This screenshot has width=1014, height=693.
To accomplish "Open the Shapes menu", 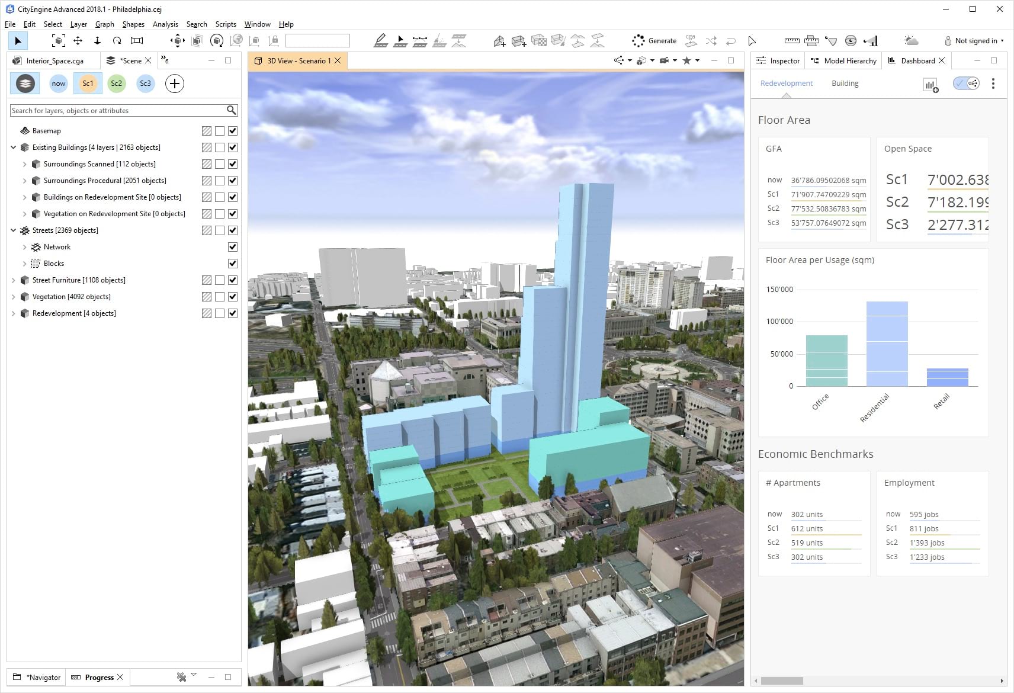I will (x=133, y=24).
